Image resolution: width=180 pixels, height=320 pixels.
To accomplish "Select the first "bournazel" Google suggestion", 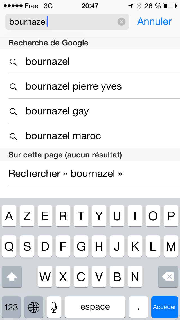I will point(48,62).
